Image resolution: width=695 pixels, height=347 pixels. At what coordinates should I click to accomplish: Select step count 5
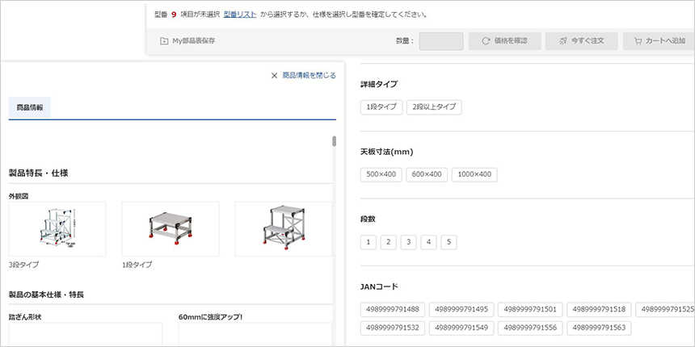449,242
